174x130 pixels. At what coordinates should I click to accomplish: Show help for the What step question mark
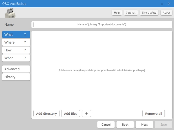[25, 34]
